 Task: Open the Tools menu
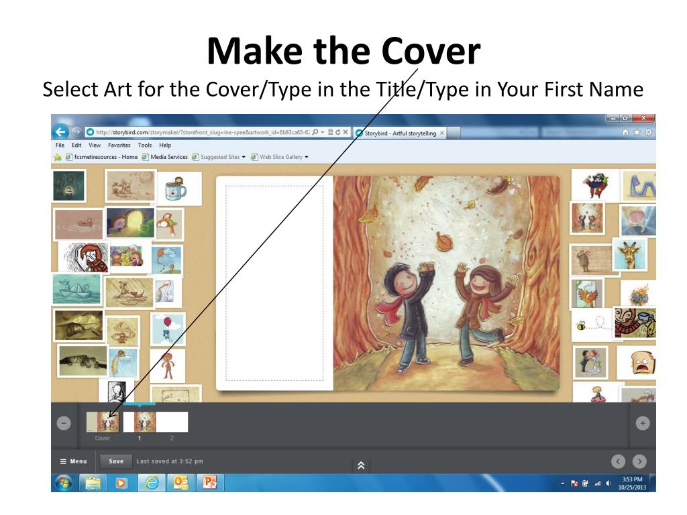(145, 145)
